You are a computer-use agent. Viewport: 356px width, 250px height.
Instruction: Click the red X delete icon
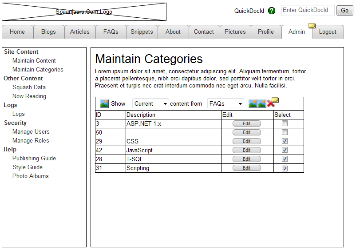(x=270, y=104)
